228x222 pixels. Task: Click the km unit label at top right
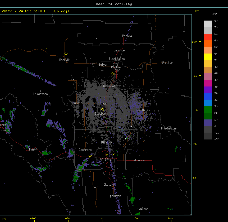(x=197, y=11)
